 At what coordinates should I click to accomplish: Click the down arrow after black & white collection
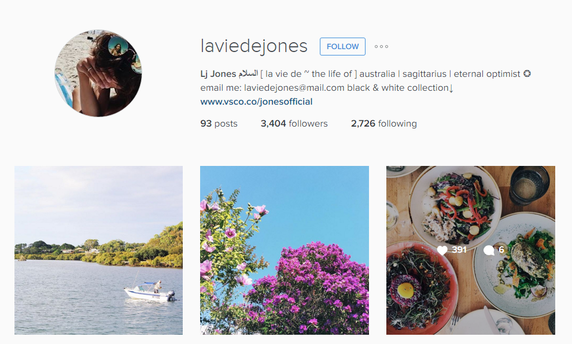coord(451,88)
